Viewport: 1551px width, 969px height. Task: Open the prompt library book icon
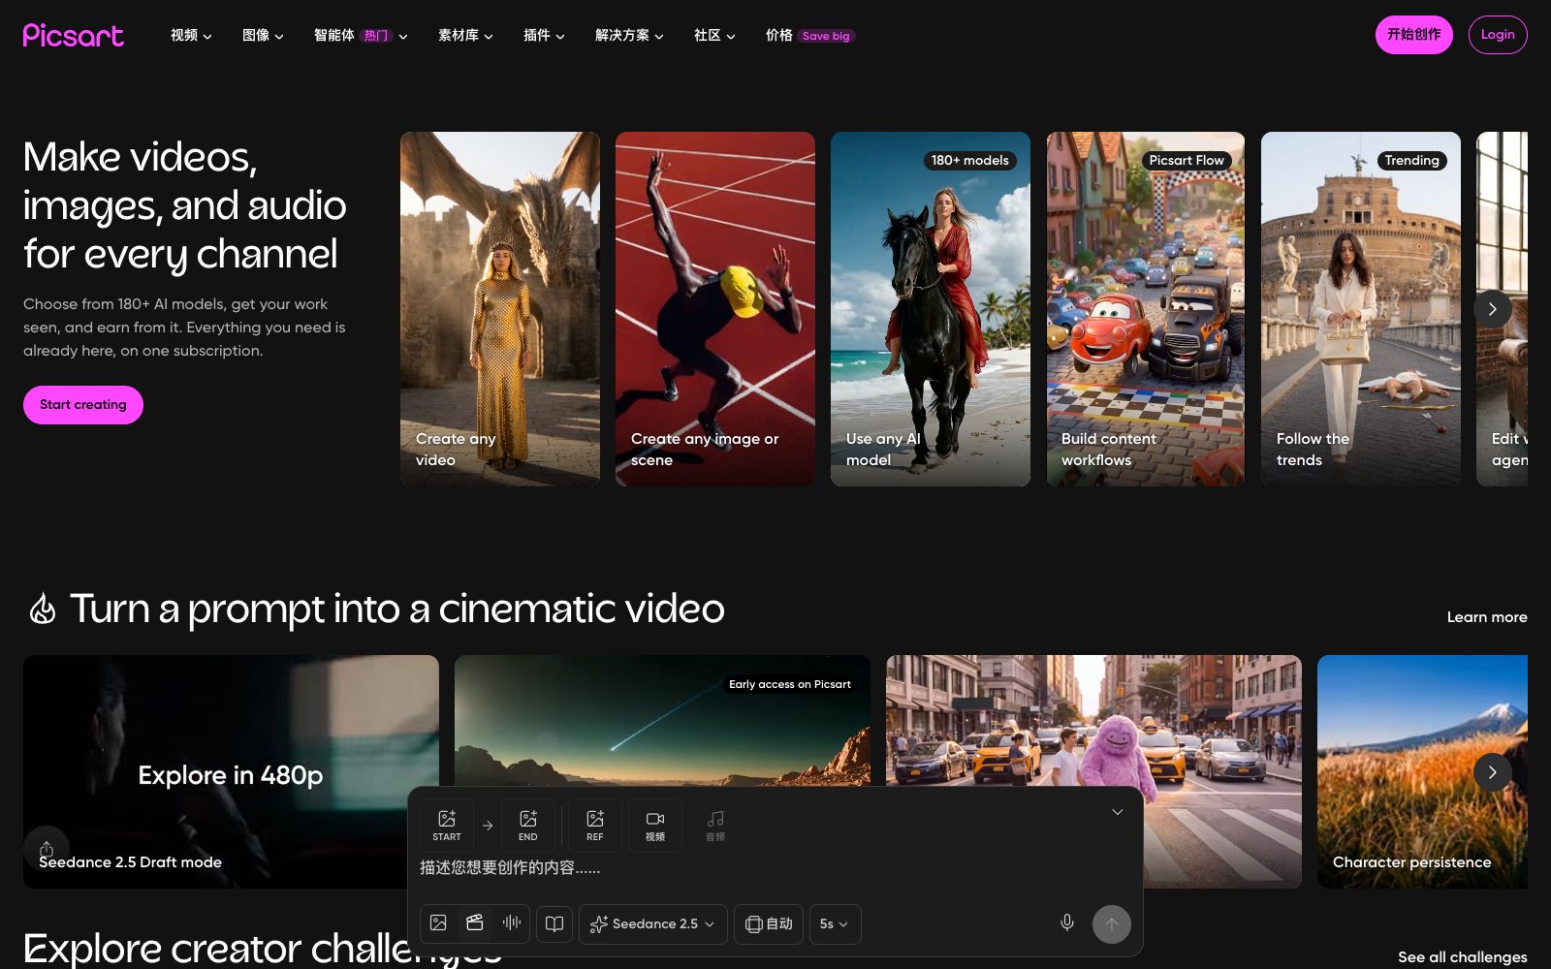click(554, 923)
